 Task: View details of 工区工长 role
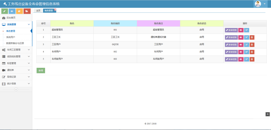pos(241,38)
